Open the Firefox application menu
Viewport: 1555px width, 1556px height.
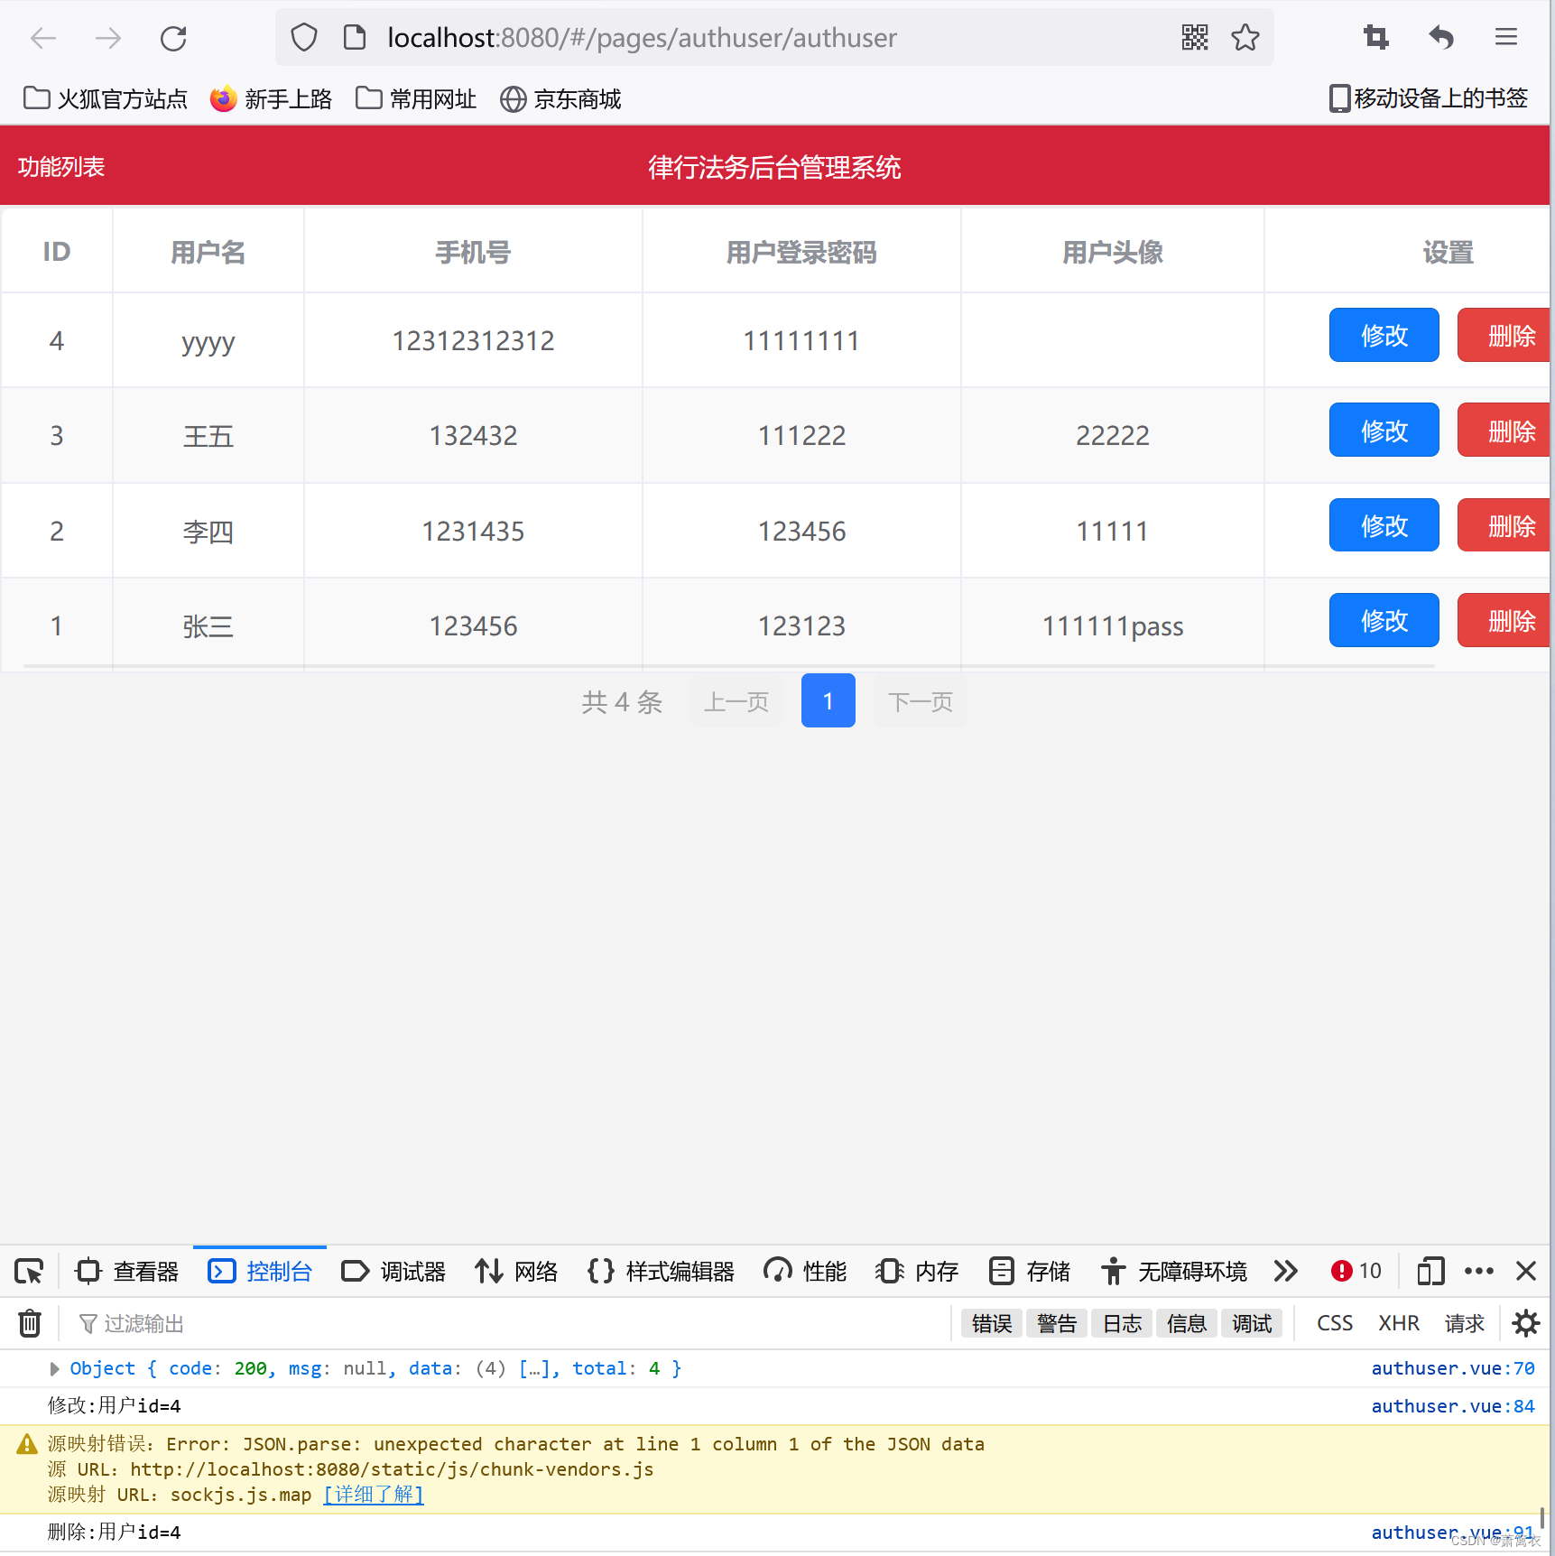[x=1506, y=37]
